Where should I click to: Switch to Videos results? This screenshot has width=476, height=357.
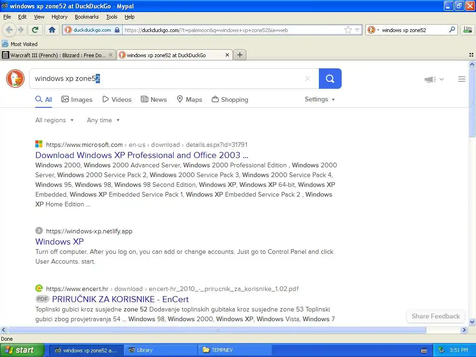117,99
